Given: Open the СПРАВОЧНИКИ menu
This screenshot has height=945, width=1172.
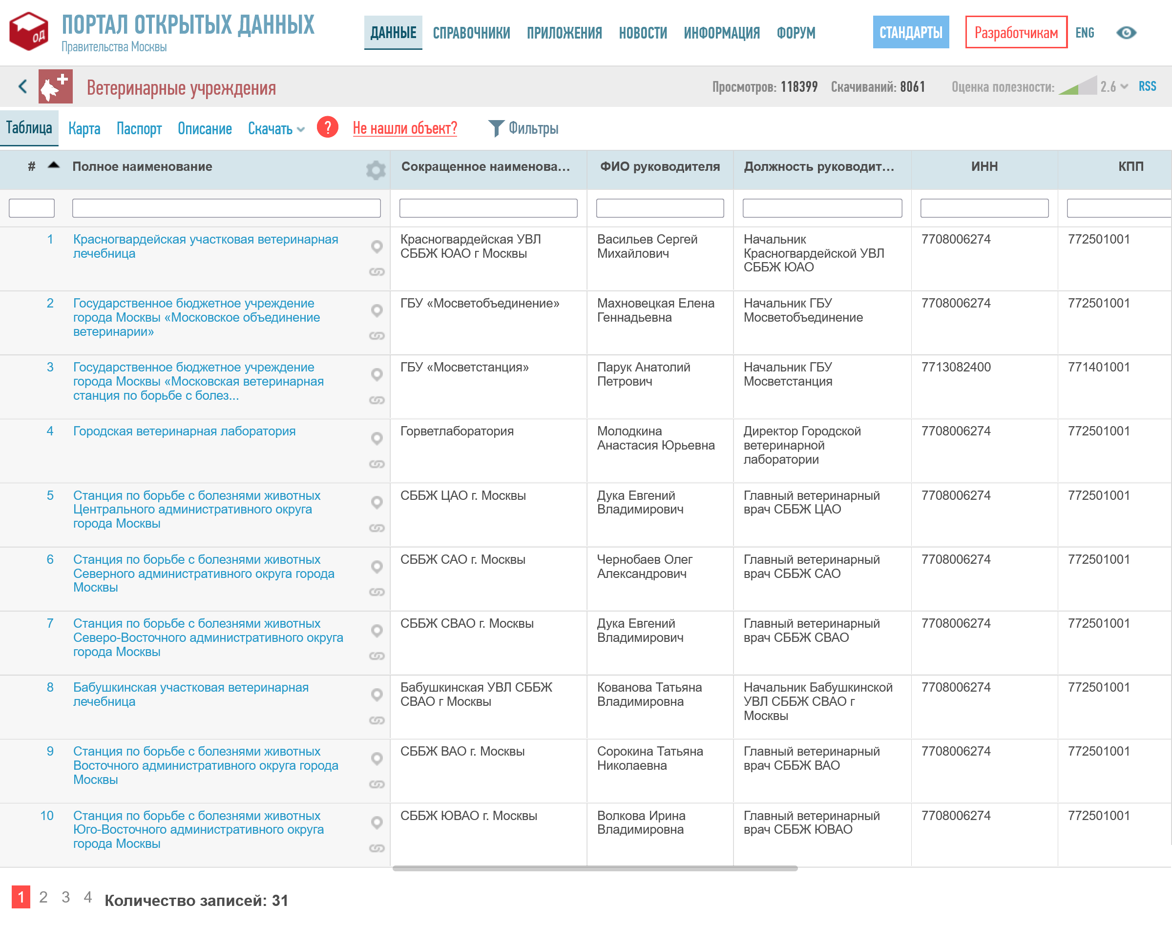Looking at the screenshot, I should point(471,33).
